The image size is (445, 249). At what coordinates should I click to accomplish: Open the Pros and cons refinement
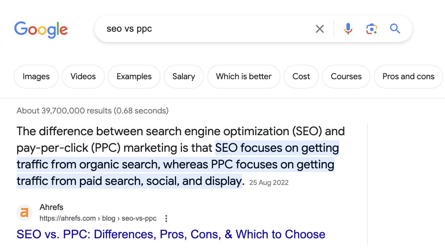click(408, 76)
